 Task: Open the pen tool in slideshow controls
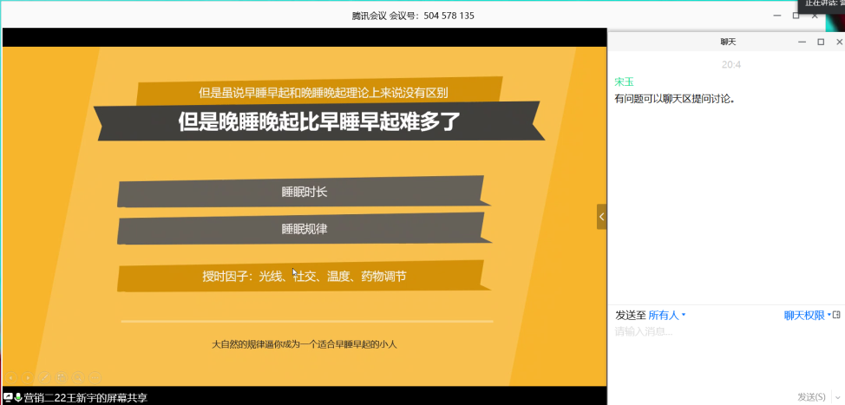point(44,377)
